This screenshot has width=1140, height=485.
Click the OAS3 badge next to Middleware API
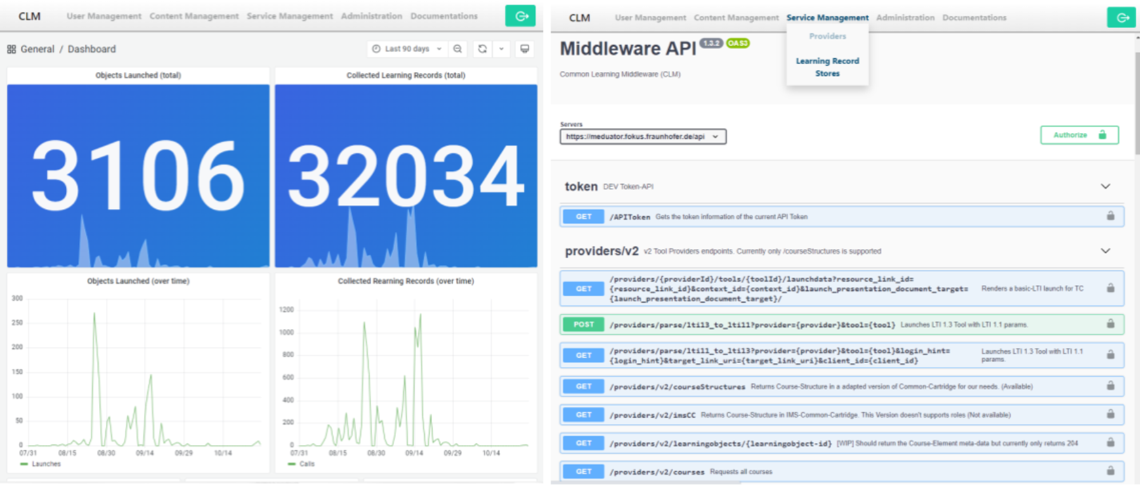[x=738, y=43]
